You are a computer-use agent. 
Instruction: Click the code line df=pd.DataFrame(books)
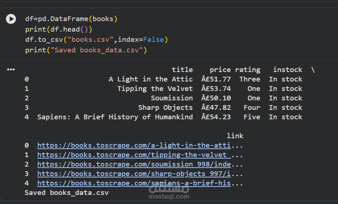71,19
